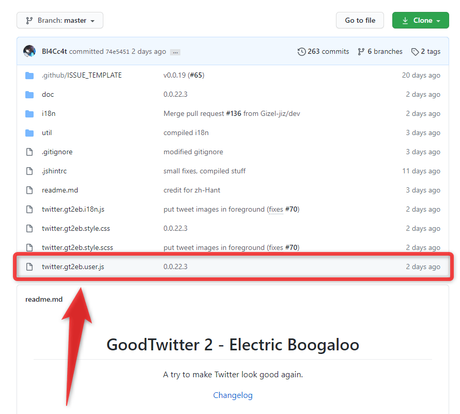The height and width of the screenshot is (414, 460).
Task: Open the i18n folder
Action: (49, 113)
